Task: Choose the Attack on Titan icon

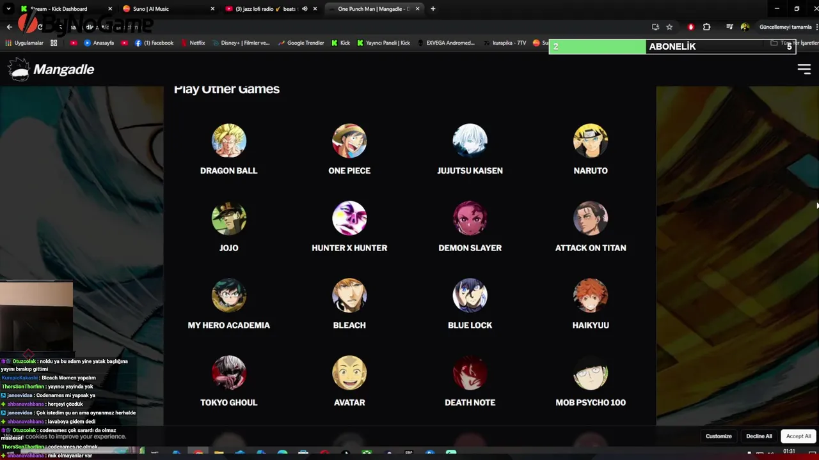Action: coord(591,218)
